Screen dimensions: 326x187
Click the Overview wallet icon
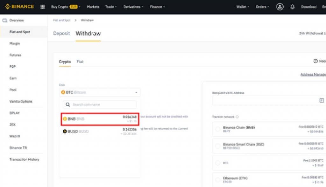(4, 20)
